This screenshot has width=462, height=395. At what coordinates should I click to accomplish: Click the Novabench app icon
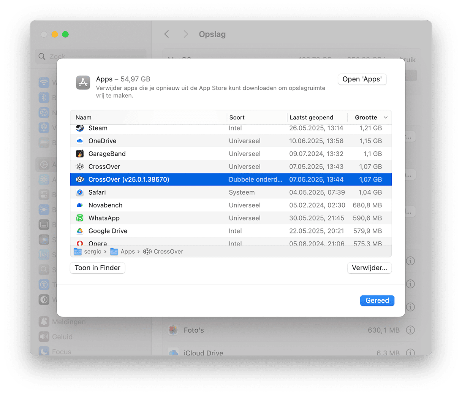click(x=80, y=205)
